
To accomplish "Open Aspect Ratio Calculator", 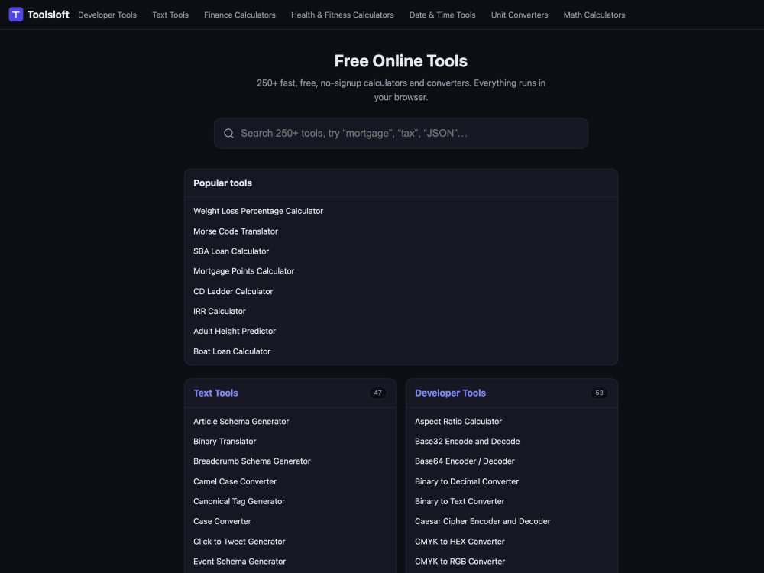I will coord(458,422).
